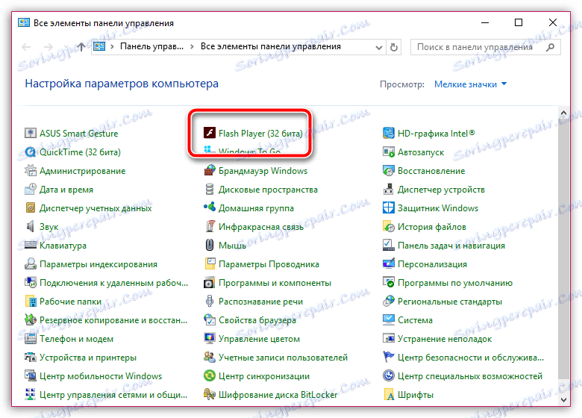This screenshot has height=418, width=582.
Task: Click the refresh button beside address bar
Action: 393,47
